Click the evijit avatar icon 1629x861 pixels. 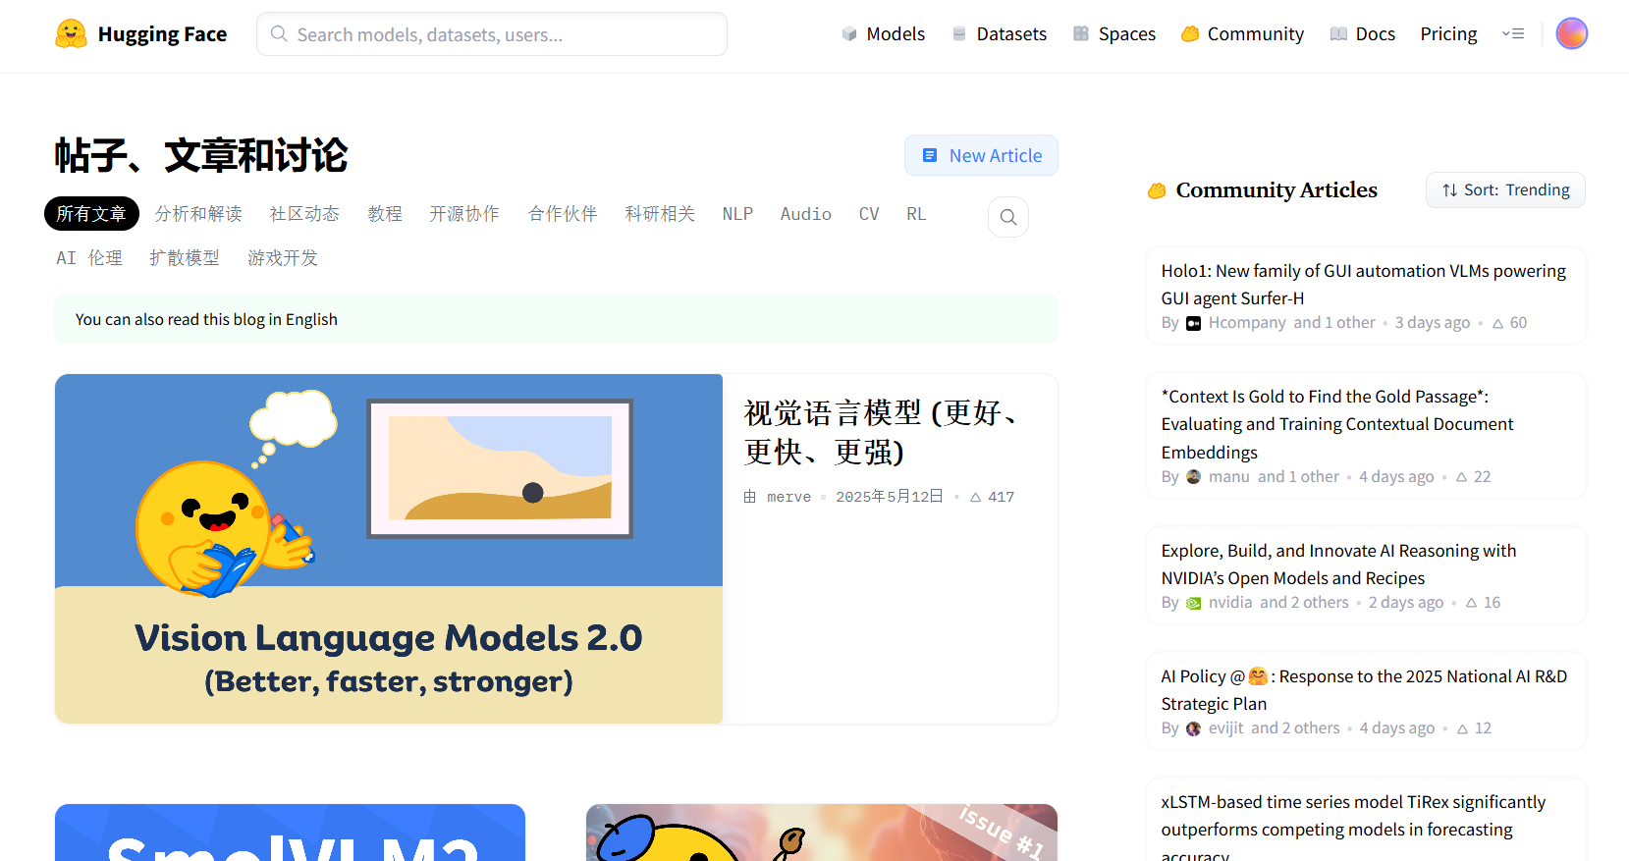pyautogui.click(x=1193, y=728)
